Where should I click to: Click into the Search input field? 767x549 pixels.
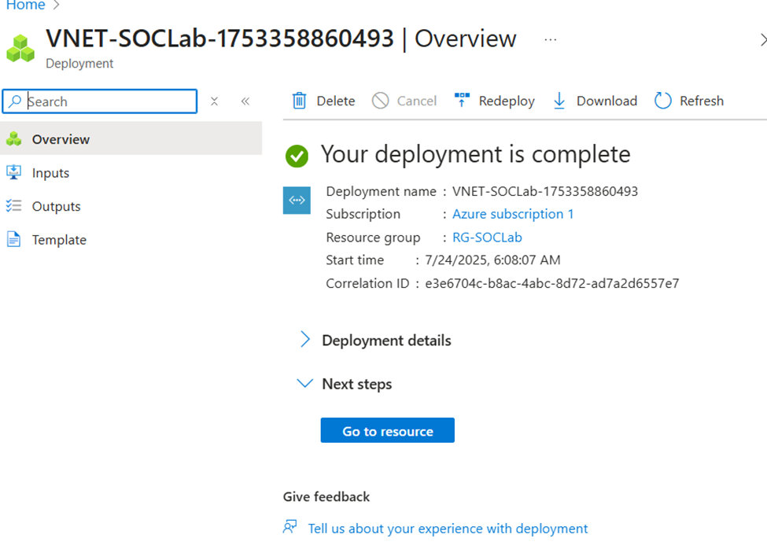click(x=100, y=101)
